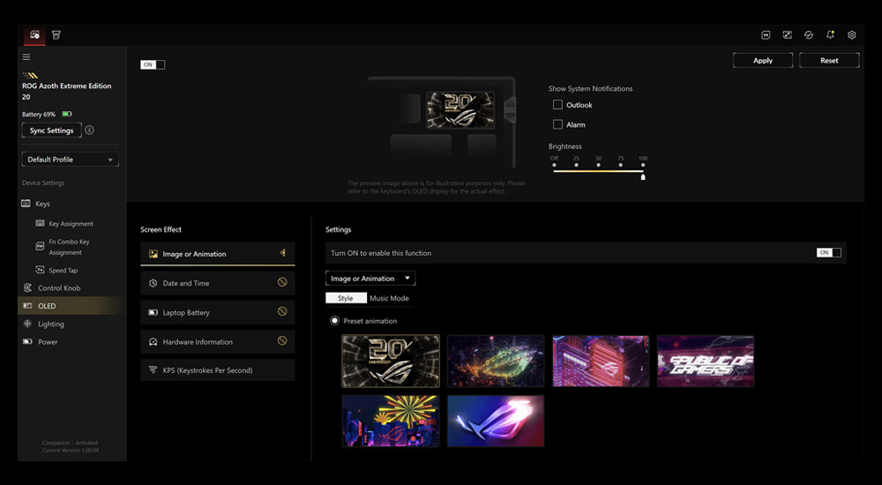Open the Image or Animation dropdown

point(370,279)
